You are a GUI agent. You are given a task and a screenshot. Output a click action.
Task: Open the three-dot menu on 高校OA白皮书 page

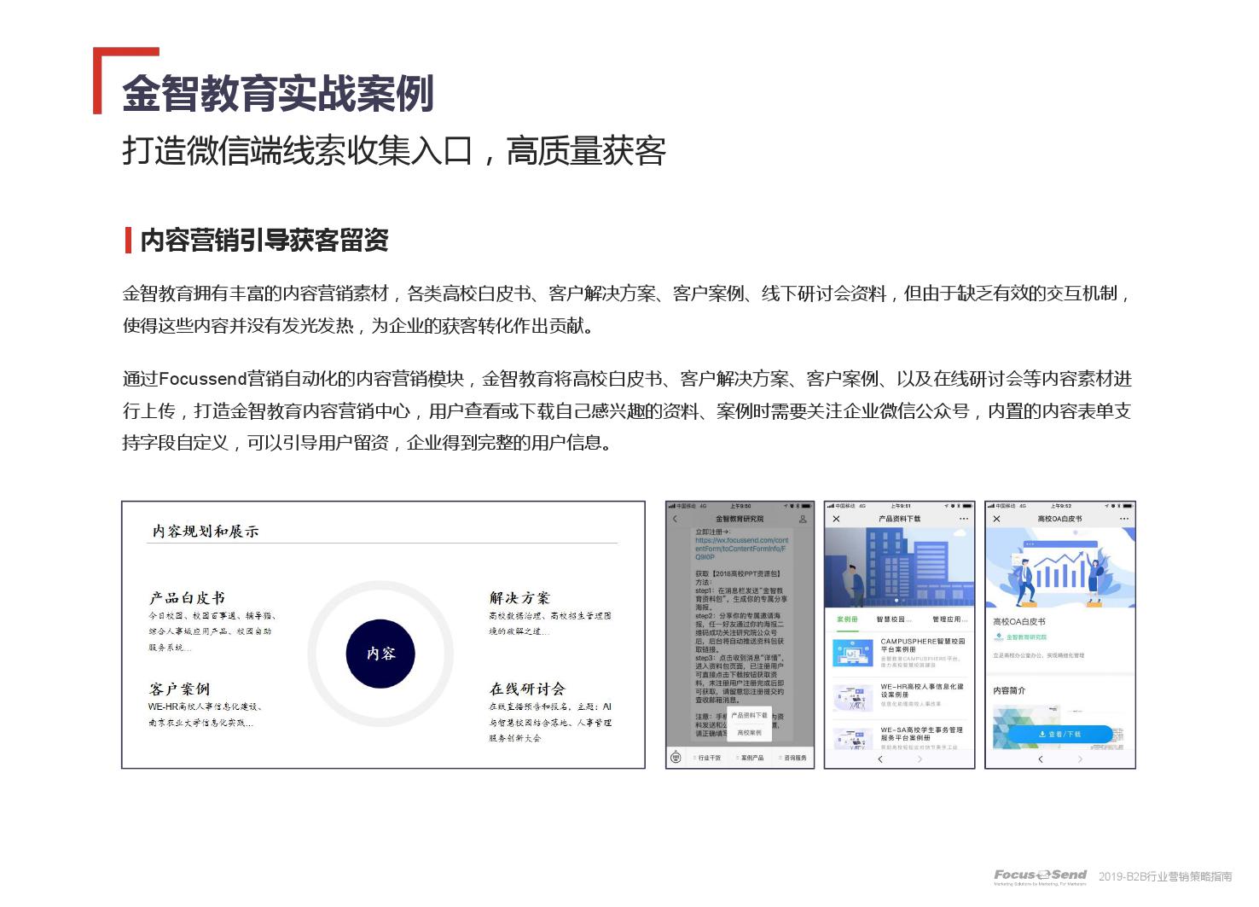point(1124,519)
